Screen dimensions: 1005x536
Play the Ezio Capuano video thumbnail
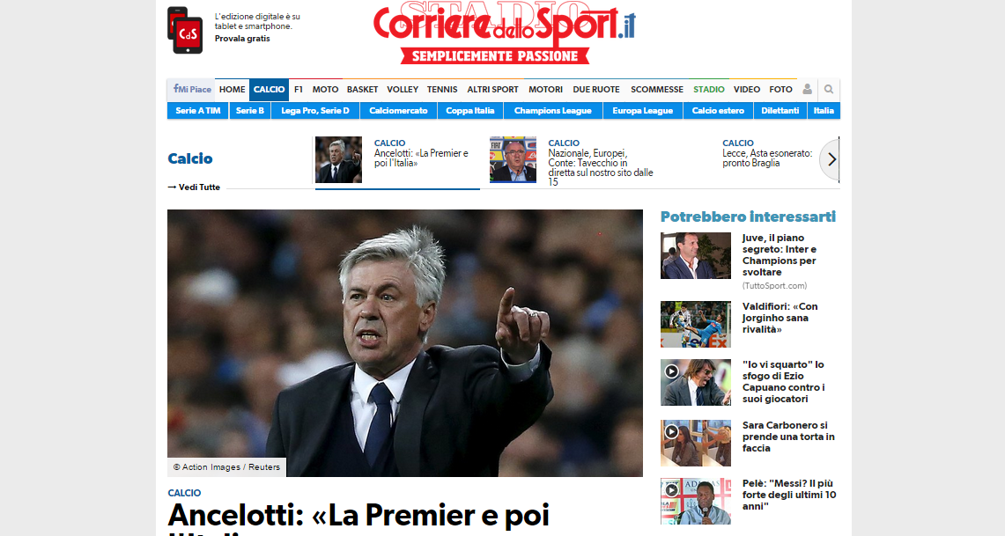pyautogui.click(x=696, y=382)
